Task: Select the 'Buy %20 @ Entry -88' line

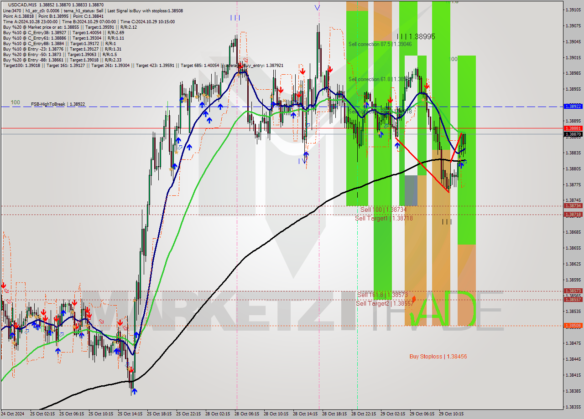Action: (62, 60)
